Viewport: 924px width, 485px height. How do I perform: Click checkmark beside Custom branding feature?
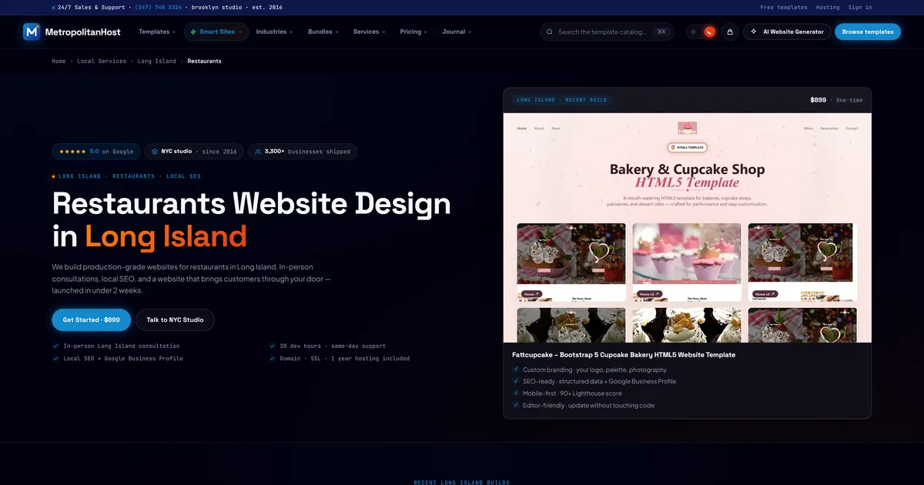[516, 370]
